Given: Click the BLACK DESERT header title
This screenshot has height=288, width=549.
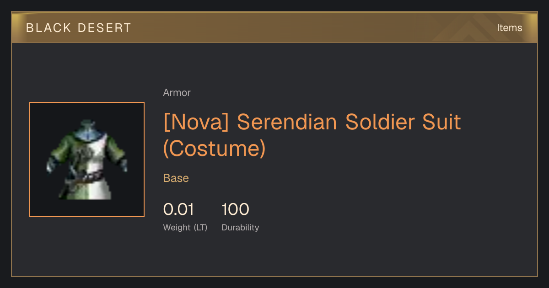Looking at the screenshot, I should coord(79,28).
